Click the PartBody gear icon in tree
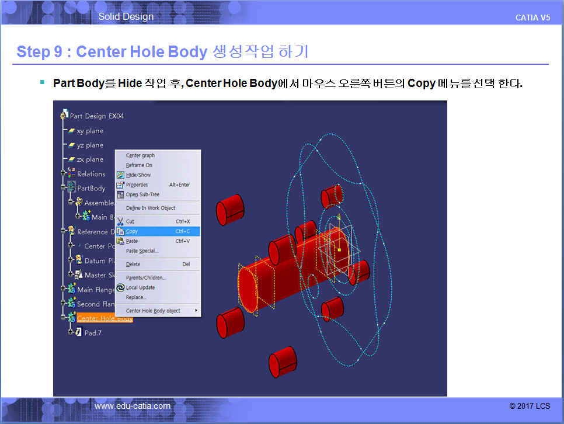 click(x=72, y=188)
